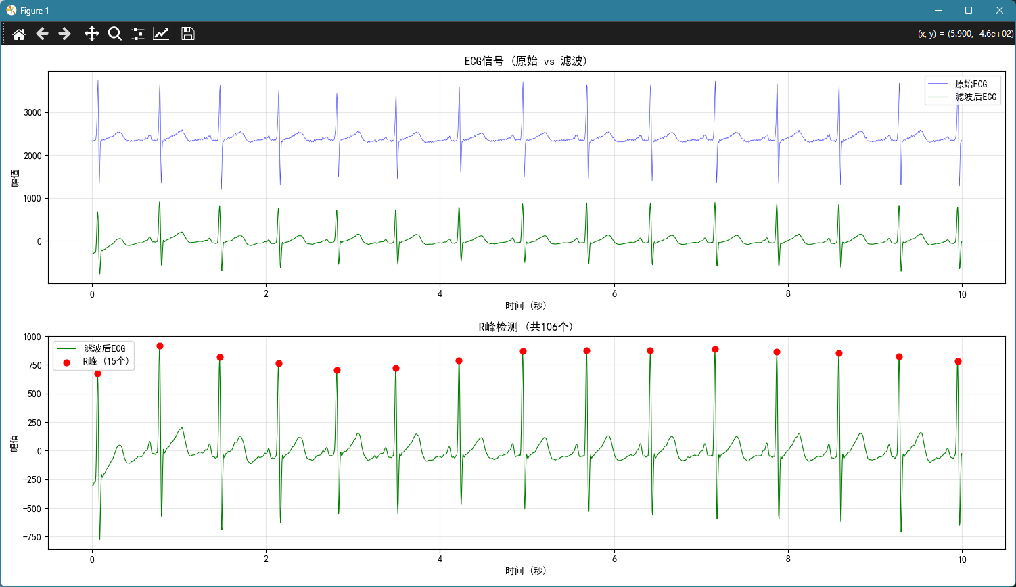The height and width of the screenshot is (587, 1016).
Task: Save the figure with floppy disk icon
Action: click(x=188, y=34)
